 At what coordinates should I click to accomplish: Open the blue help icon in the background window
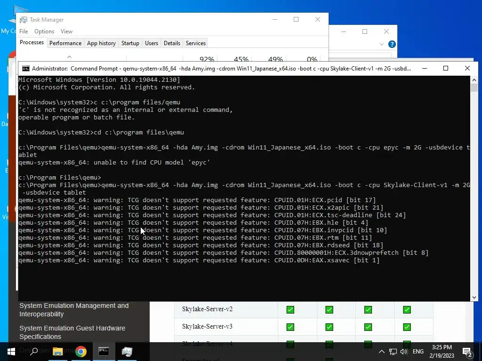(392, 44)
